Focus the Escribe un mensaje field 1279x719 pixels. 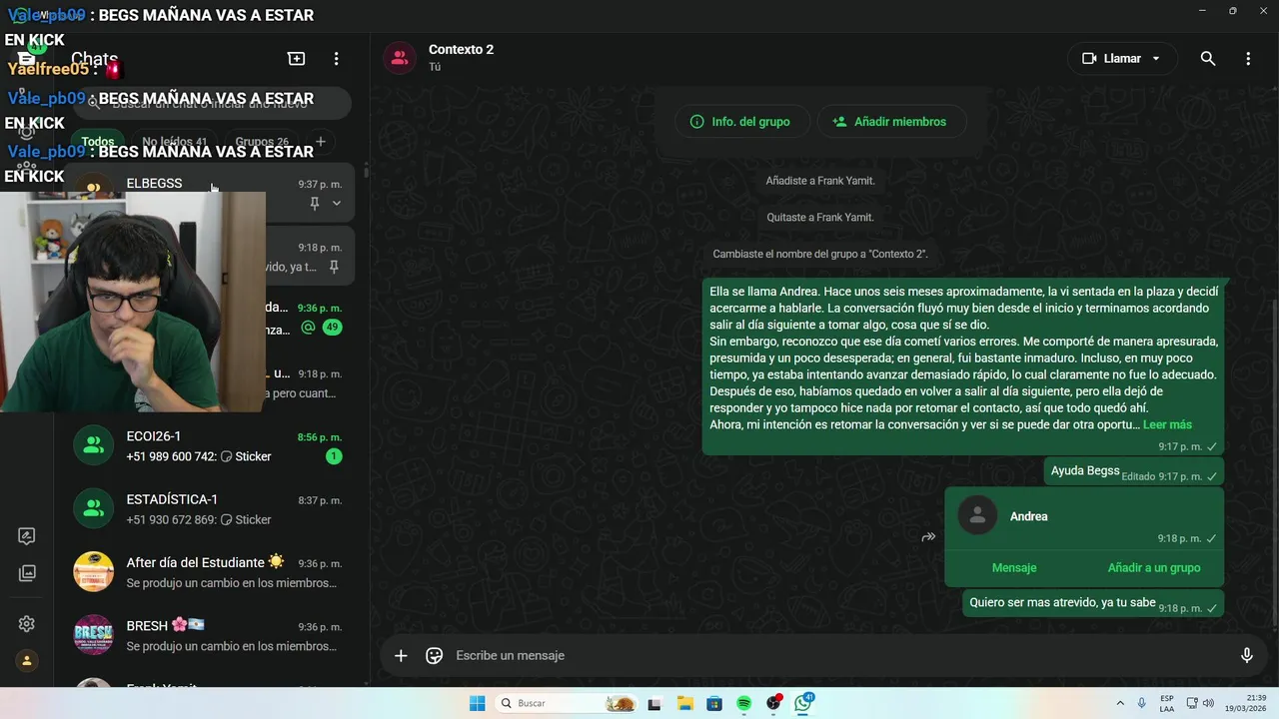tap(839, 655)
